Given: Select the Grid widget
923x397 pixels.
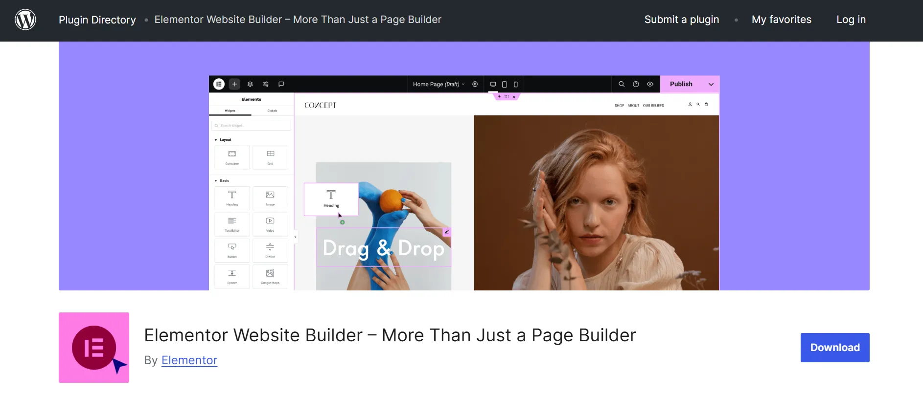Looking at the screenshot, I should (x=270, y=157).
